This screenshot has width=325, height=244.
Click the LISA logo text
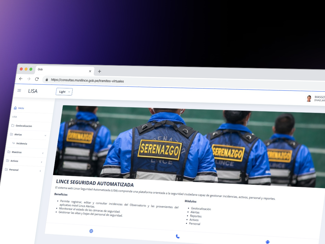pos(33,91)
